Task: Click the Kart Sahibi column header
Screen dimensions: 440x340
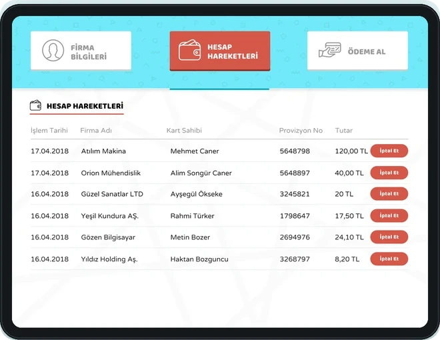Action: click(184, 131)
